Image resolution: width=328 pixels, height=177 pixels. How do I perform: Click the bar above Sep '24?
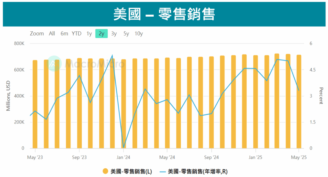(x=211, y=102)
